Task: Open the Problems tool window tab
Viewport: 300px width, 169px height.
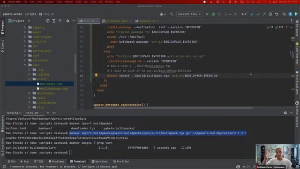Action: [56, 161]
